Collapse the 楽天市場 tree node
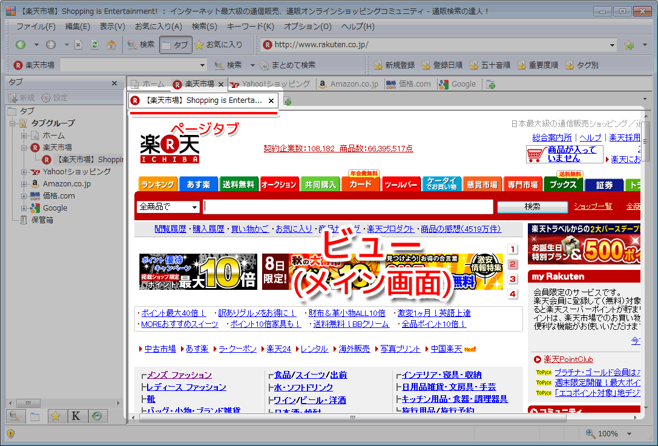Viewport: 658px width, 446px height. click(x=24, y=148)
